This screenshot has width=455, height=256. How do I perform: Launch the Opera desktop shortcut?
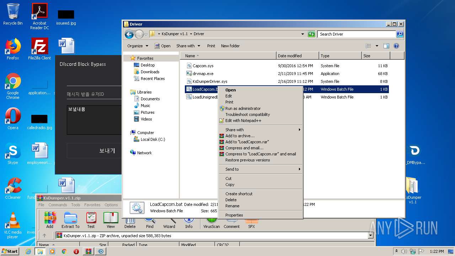pyautogui.click(x=13, y=119)
